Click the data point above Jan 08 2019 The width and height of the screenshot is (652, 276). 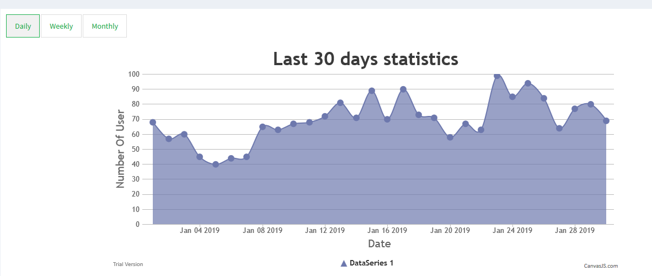[x=263, y=126]
